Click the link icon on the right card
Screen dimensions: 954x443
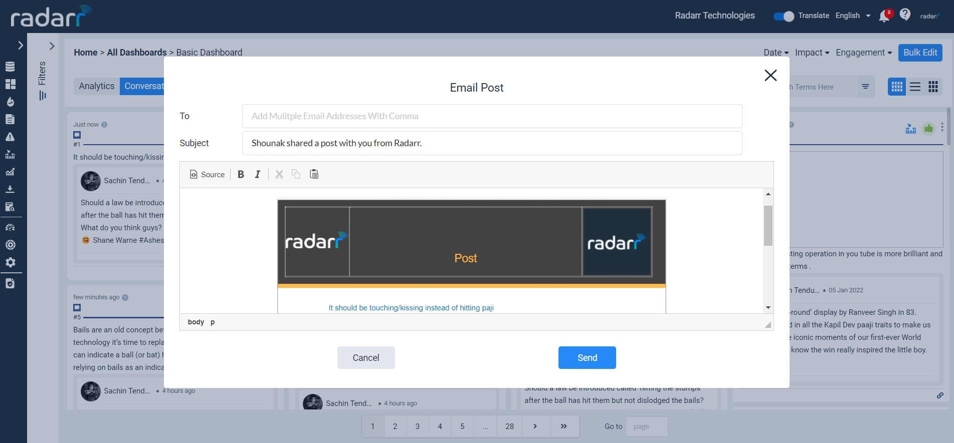(940, 395)
